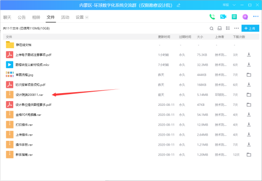This screenshot has height=181, width=262.
Task: Click the 5.14MB size cell
Action: click(x=202, y=95)
